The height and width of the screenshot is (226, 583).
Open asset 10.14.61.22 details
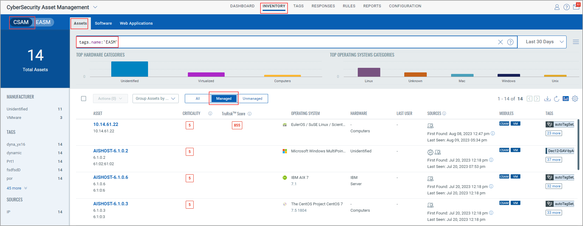click(106, 124)
